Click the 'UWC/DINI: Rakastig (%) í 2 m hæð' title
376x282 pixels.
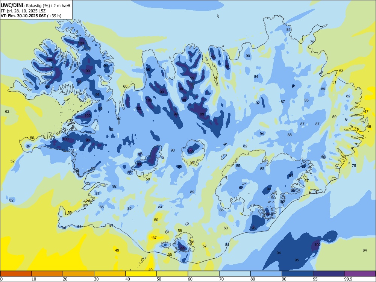click(35, 6)
